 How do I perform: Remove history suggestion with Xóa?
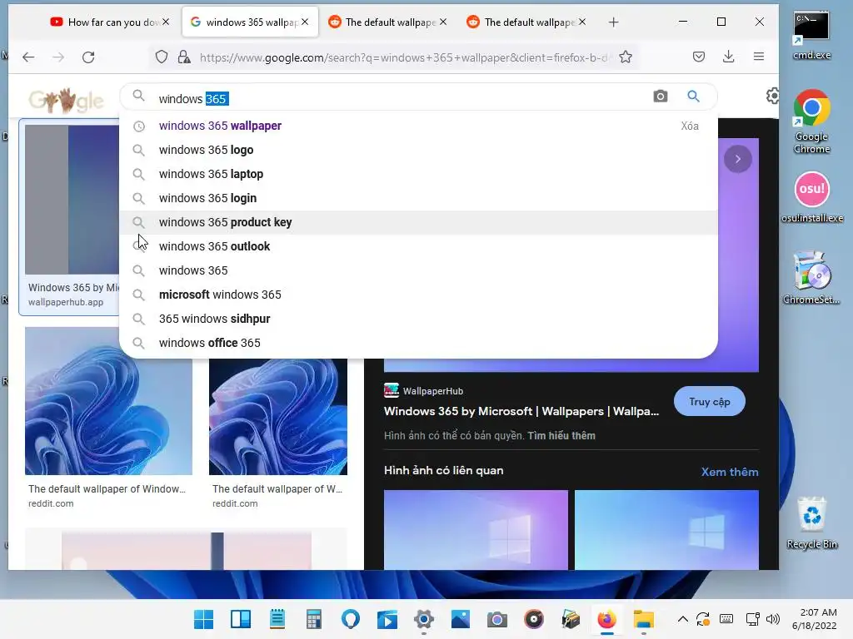(690, 126)
